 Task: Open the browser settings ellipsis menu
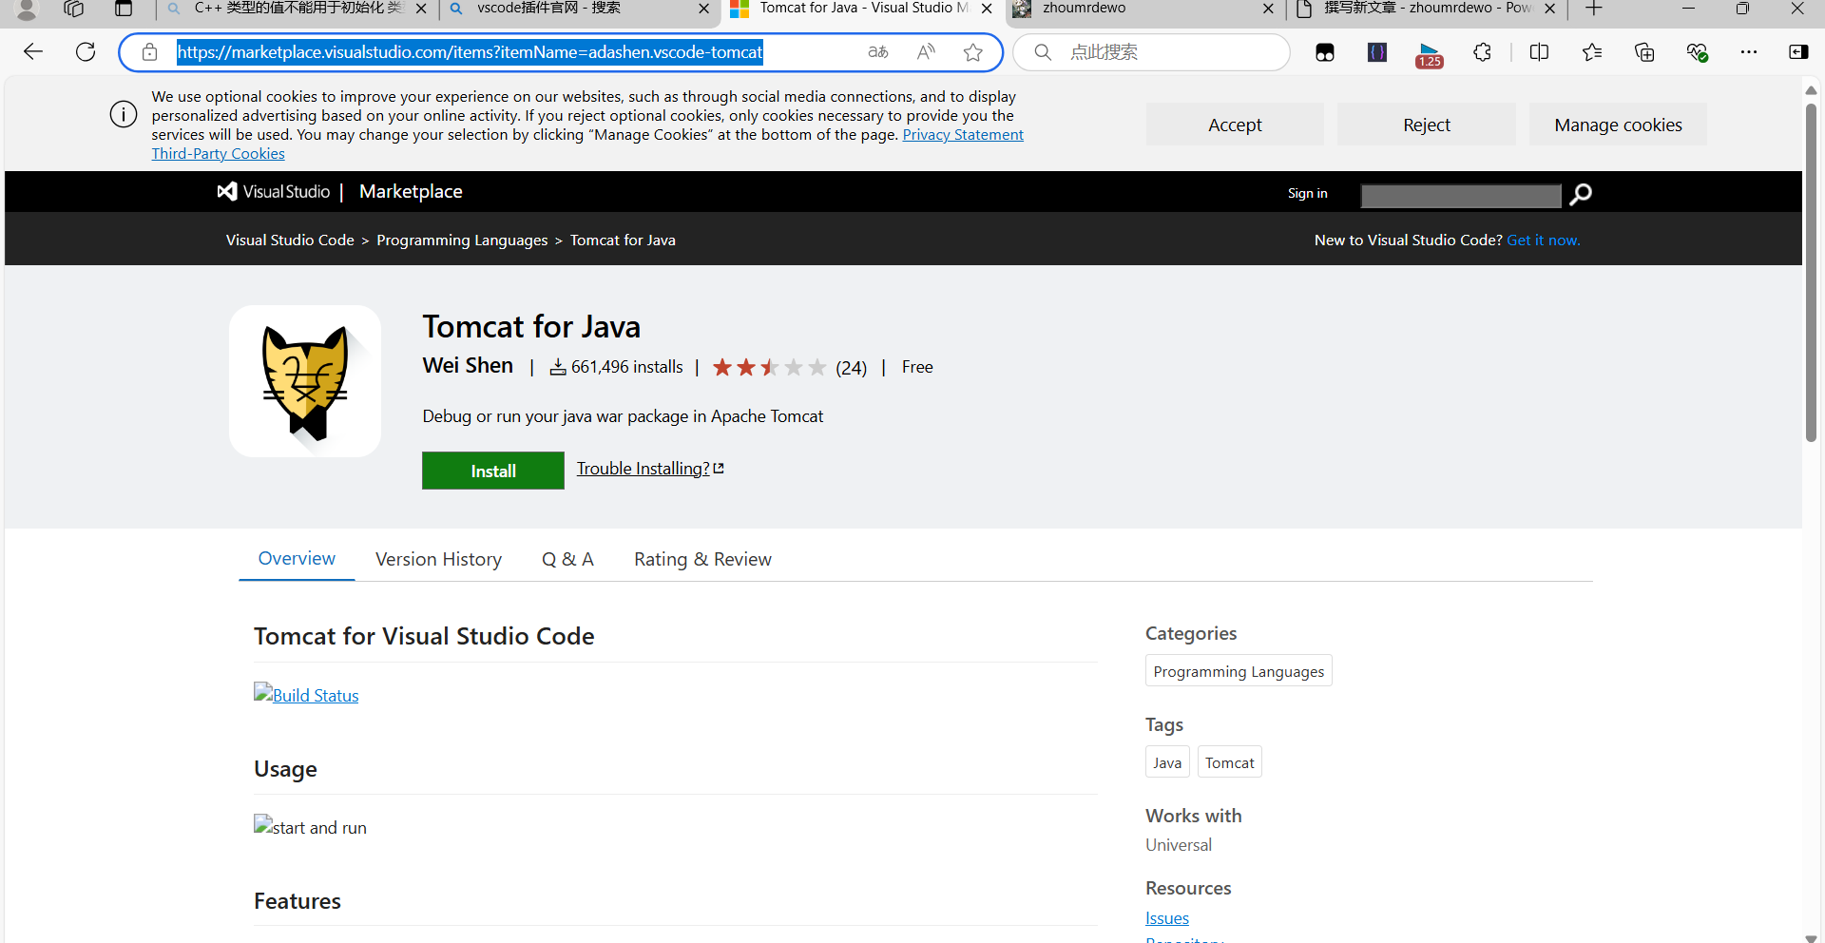pos(1749,52)
